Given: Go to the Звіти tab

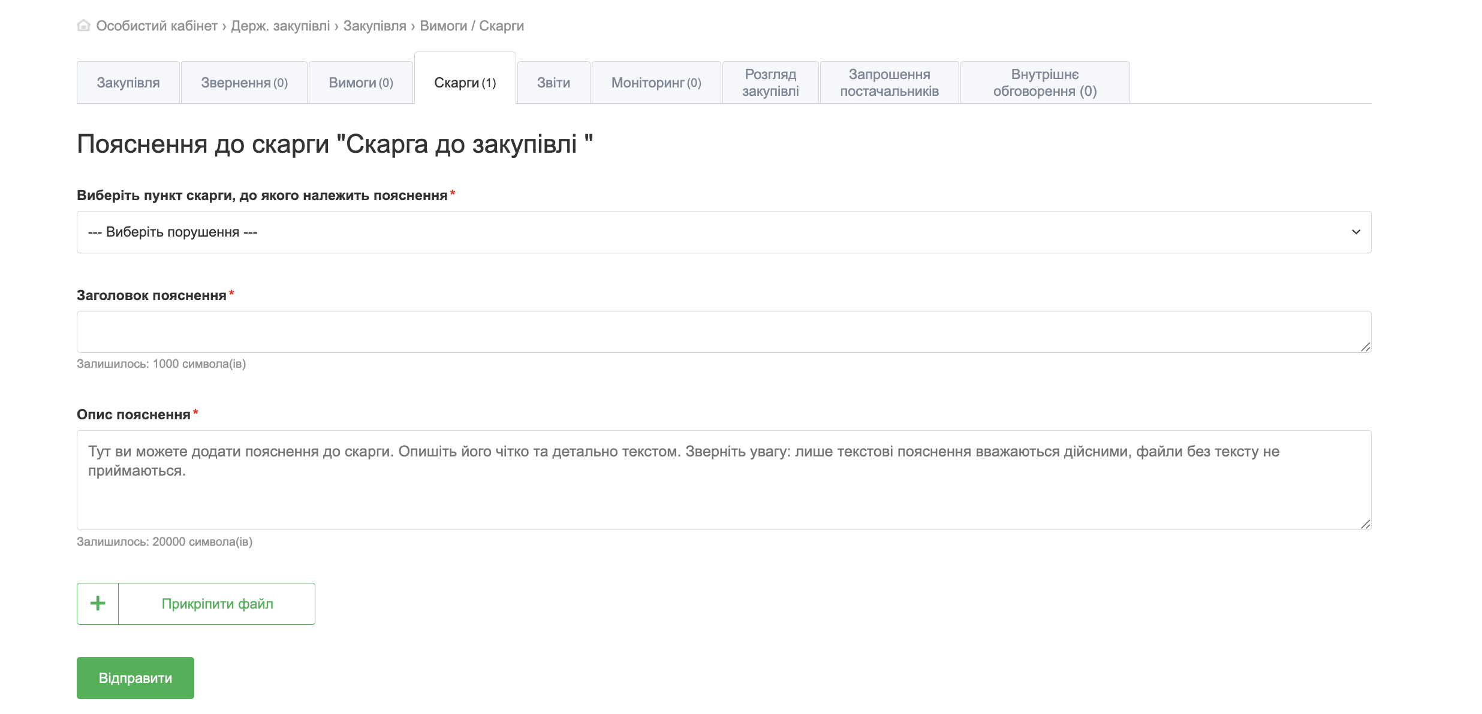Looking at the screenshot, I should 553,83.
